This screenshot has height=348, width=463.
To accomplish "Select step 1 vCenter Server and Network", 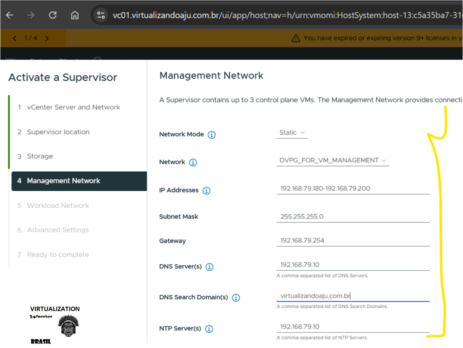I will click(73, 108).
